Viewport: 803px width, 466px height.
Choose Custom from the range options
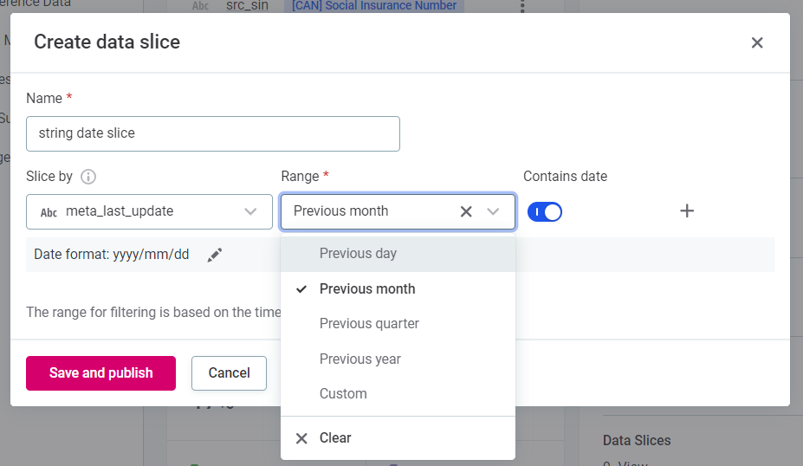pyautogui.click(x=343, y=394)
